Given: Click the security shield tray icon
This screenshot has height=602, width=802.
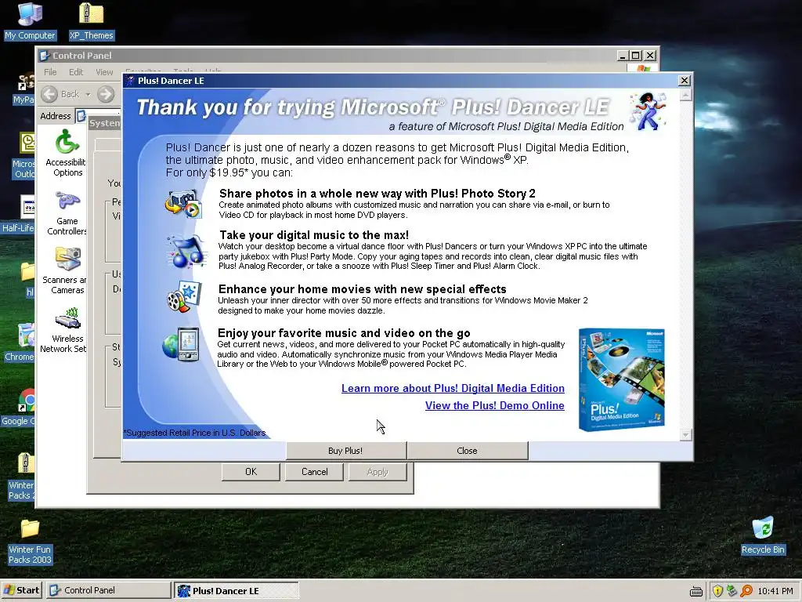Looking at the screenshot, I should (717, 591).
